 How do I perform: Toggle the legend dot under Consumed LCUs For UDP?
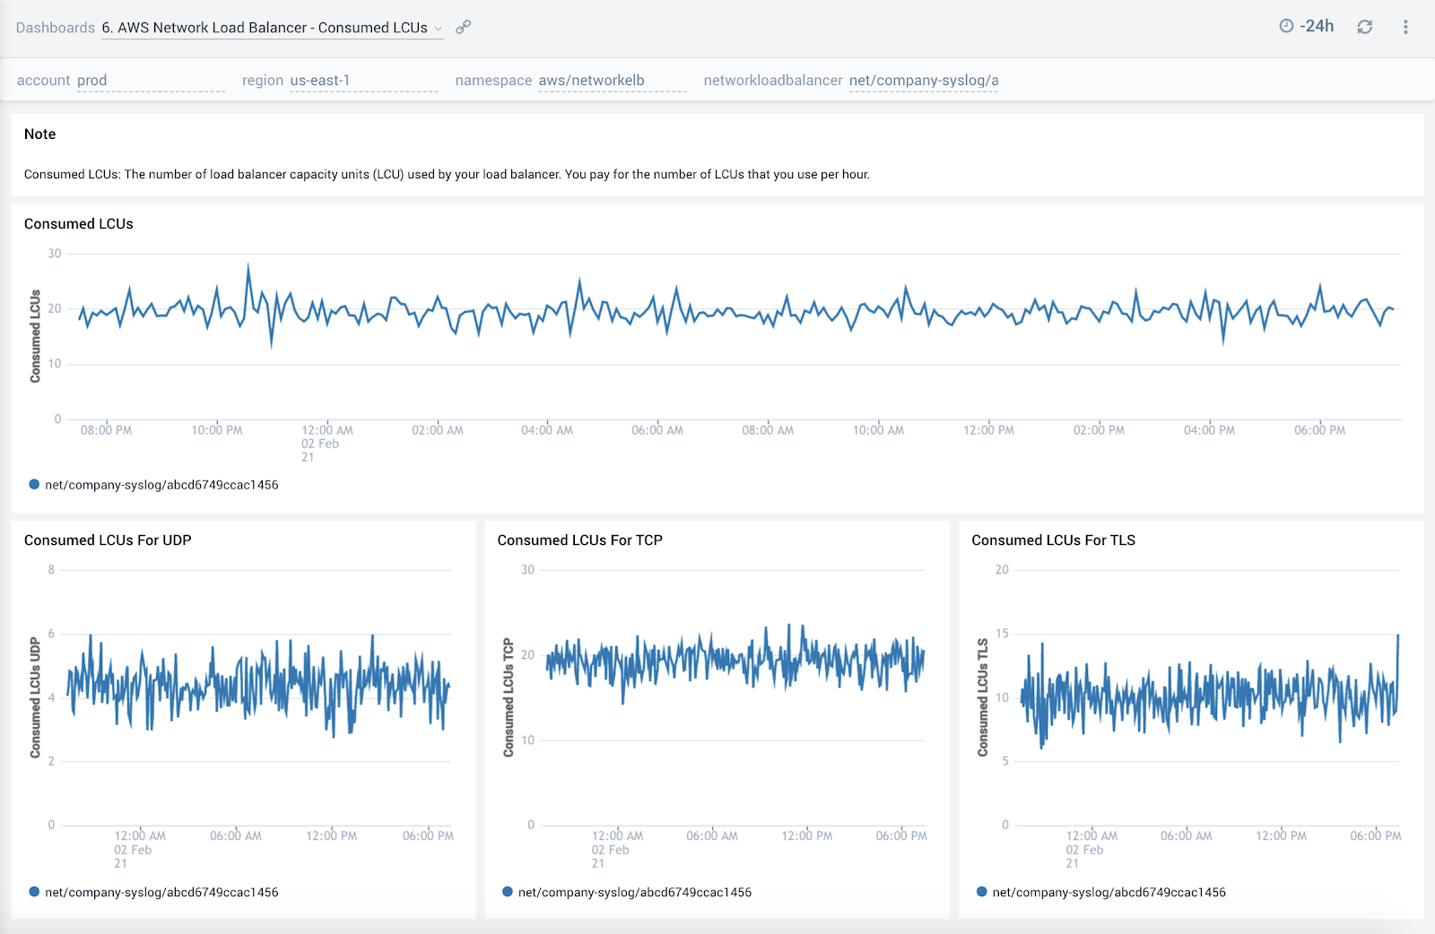point(33,892)
